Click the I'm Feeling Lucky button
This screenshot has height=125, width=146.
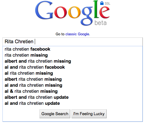pyautogui.click(x=89, y=114)
